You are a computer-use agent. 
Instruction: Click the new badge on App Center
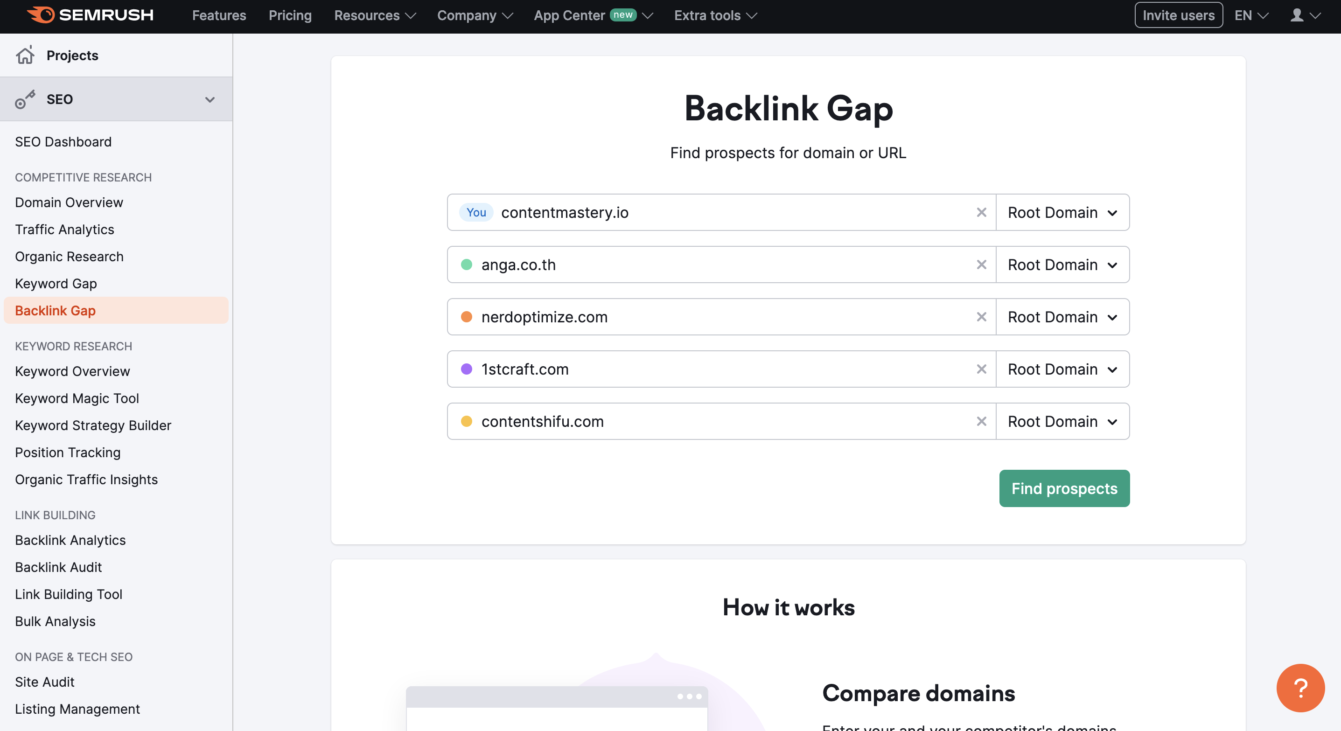tap(622, 14)
